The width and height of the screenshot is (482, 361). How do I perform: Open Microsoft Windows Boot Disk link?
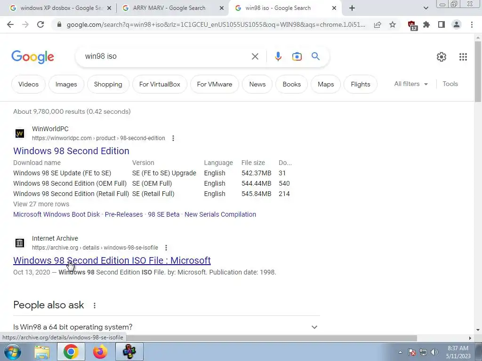point(56,214)
